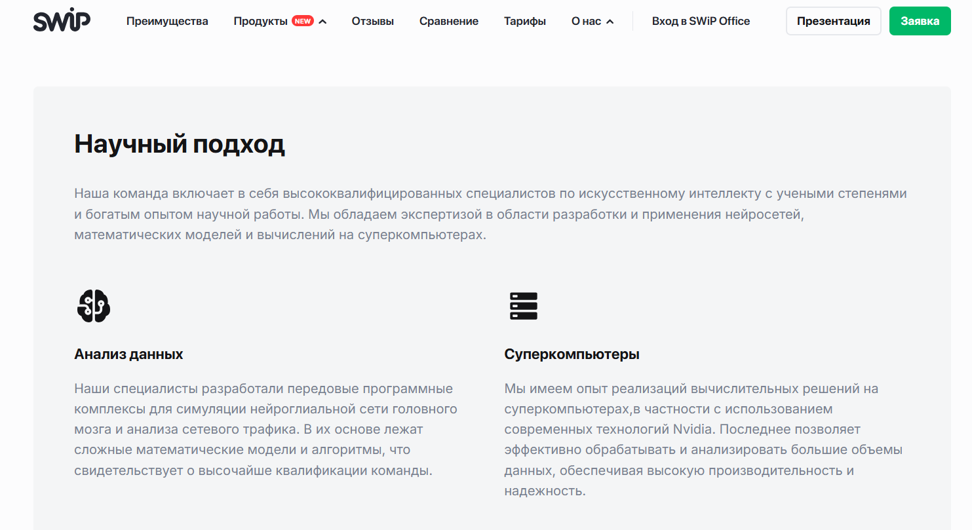Click the paragraph mentioning Nvidia technologies
This screenshot has width=972, height=530.
[x=703, y=440]
